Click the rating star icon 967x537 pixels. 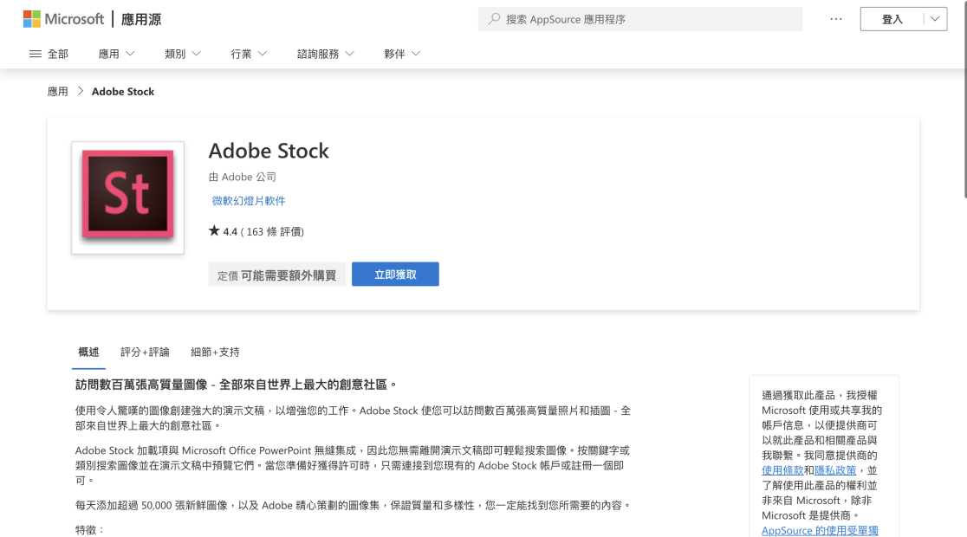(x=214, y=230)
